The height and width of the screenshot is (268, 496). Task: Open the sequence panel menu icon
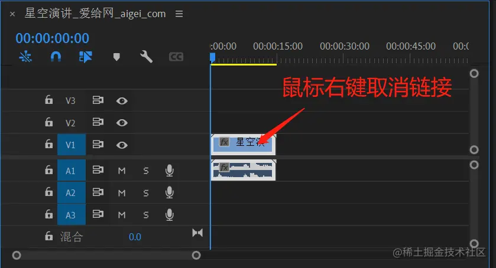pyautogui.click(x=179, y=14)
